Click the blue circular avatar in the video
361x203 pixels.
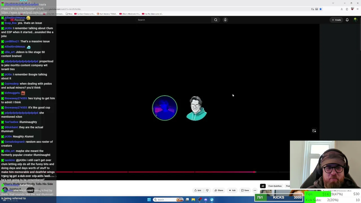click(165, 108)
